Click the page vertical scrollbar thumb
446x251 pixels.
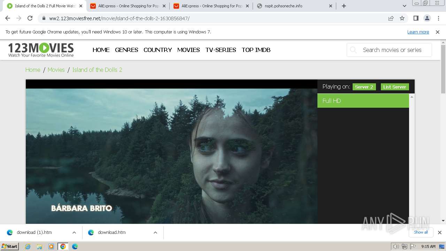pos(443,69)
